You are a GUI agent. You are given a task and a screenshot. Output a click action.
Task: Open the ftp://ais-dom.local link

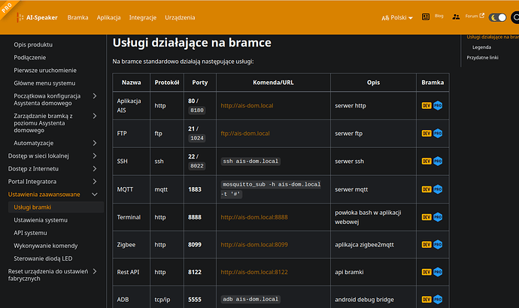tap(244, 134)
